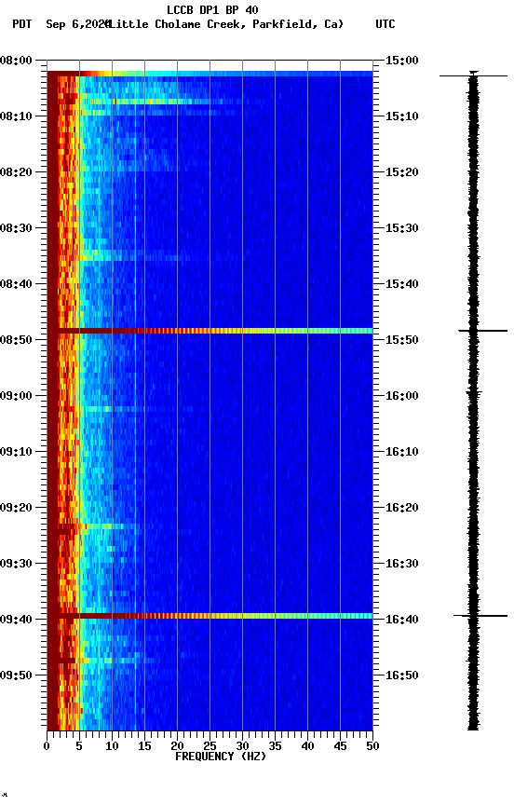The height and width of the screenshot is (805, 514).
Task: Click the '15:10' UTC time label
Action: pos(402,116)
